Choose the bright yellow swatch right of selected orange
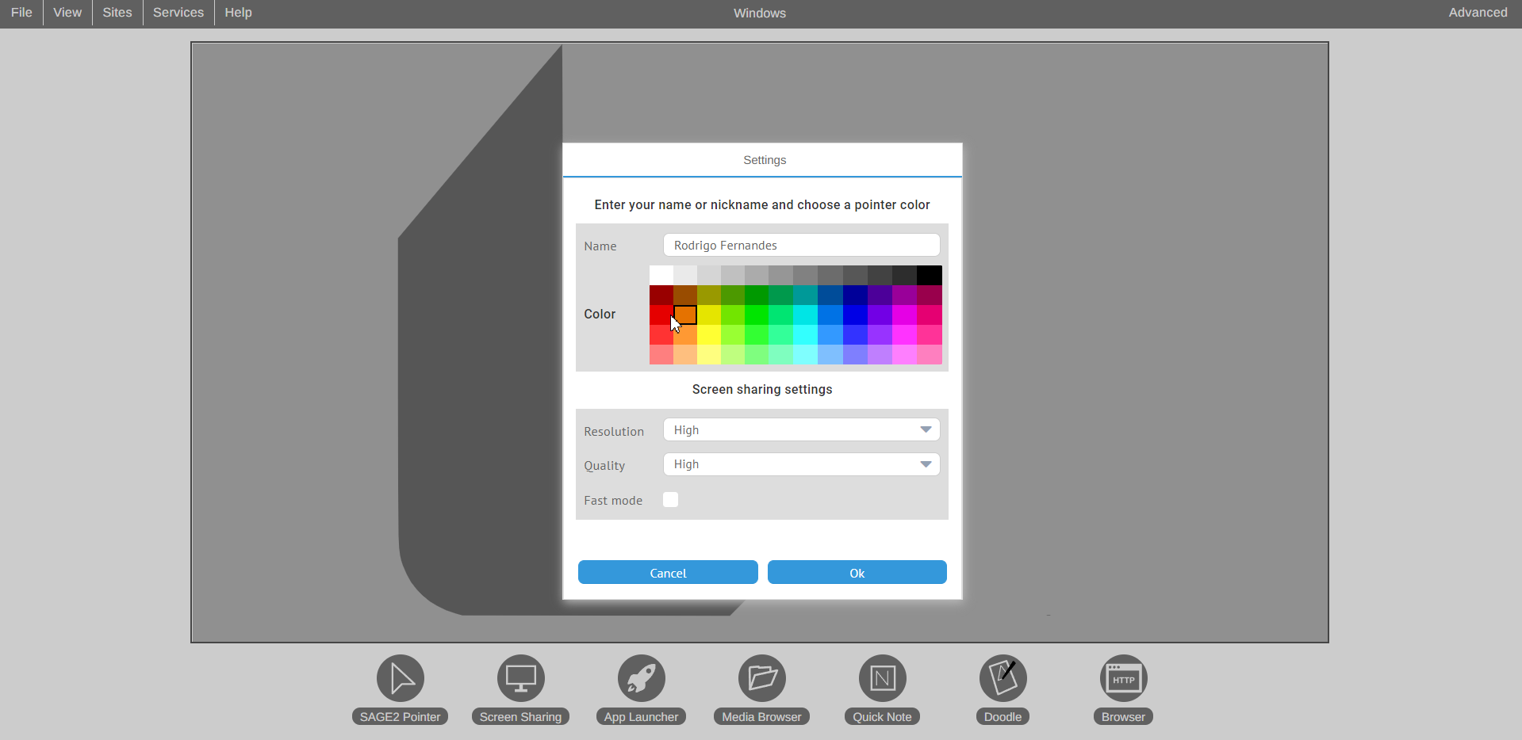 tap(709, 315)
